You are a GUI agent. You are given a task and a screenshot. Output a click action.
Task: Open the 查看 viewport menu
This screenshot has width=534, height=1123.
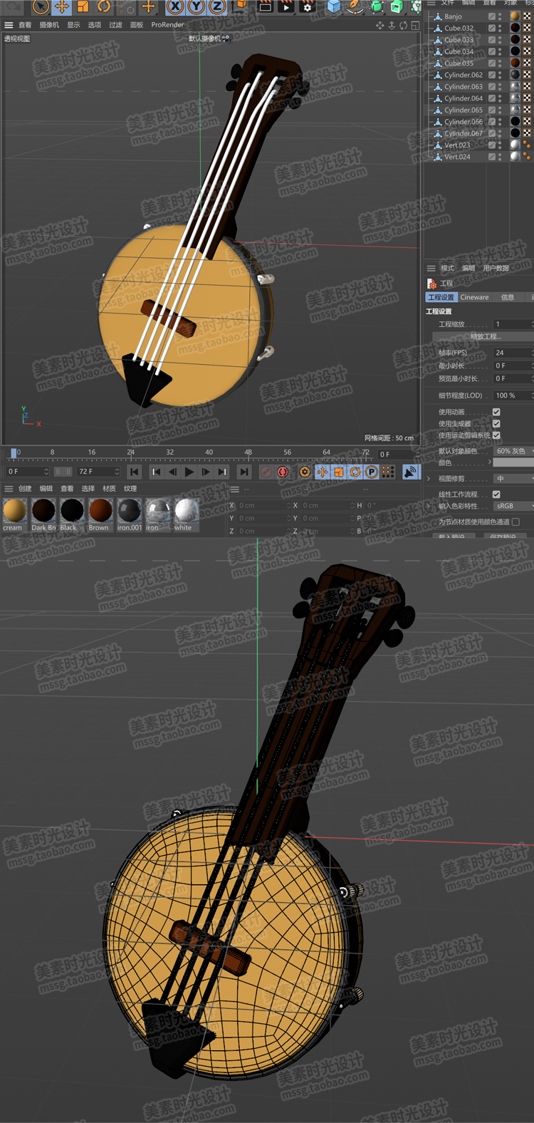coord(25,25)
